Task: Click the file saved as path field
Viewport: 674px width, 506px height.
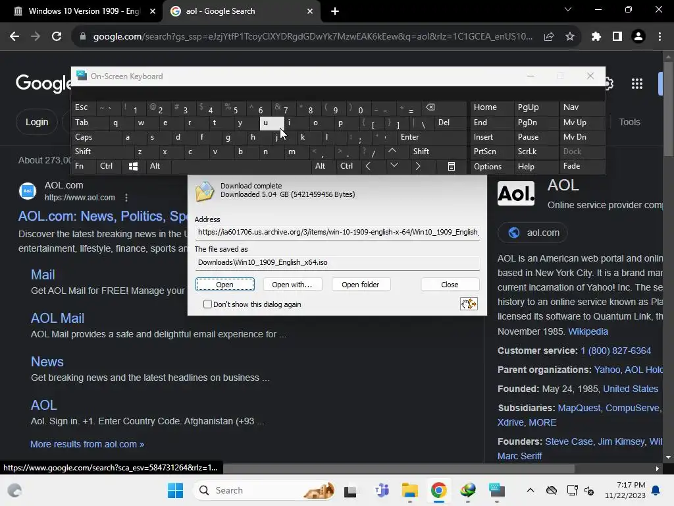Action: tap(338, 262)
